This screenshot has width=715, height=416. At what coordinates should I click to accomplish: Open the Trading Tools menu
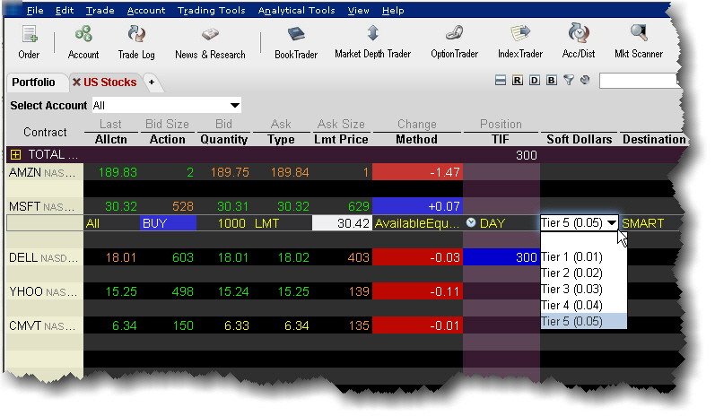click(x=211, y=11)
